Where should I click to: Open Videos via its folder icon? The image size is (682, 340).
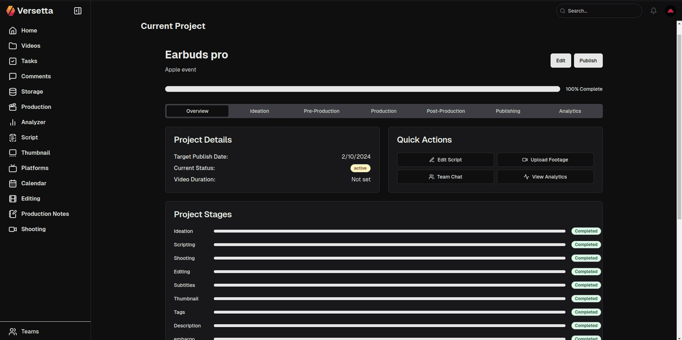click(x=13, y=46)
